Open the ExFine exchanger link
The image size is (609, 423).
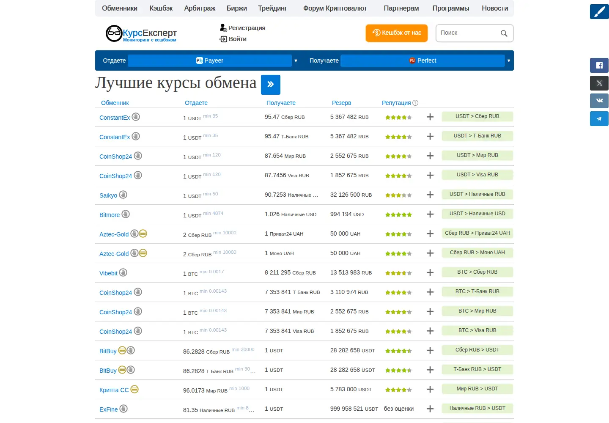109,409
